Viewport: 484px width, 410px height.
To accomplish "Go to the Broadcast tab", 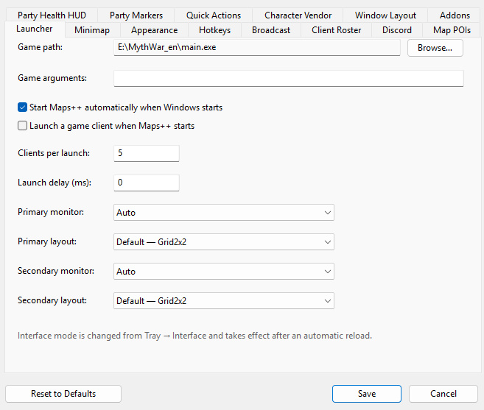I will [271, 30].
